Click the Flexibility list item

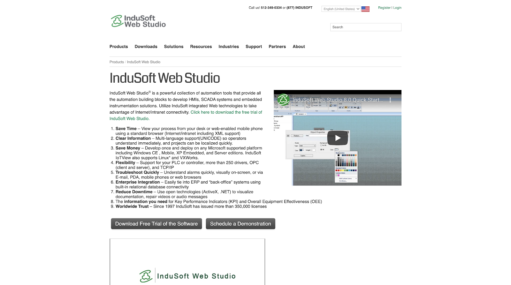pyautogui.click(x=187, y=165)
